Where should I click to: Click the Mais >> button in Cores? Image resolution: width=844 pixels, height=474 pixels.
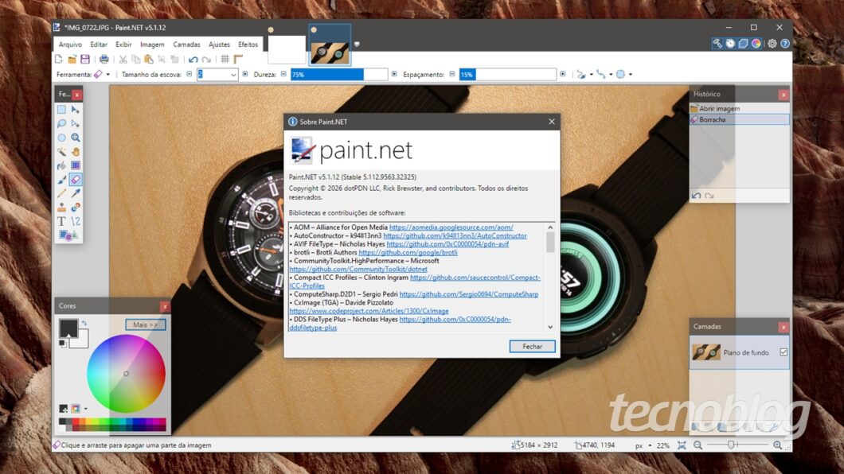[x=146, y=324]
